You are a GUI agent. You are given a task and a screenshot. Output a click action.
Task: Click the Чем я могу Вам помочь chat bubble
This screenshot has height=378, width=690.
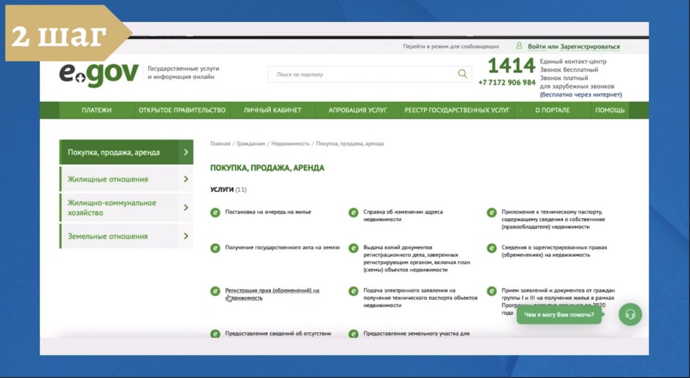[559, 315]
